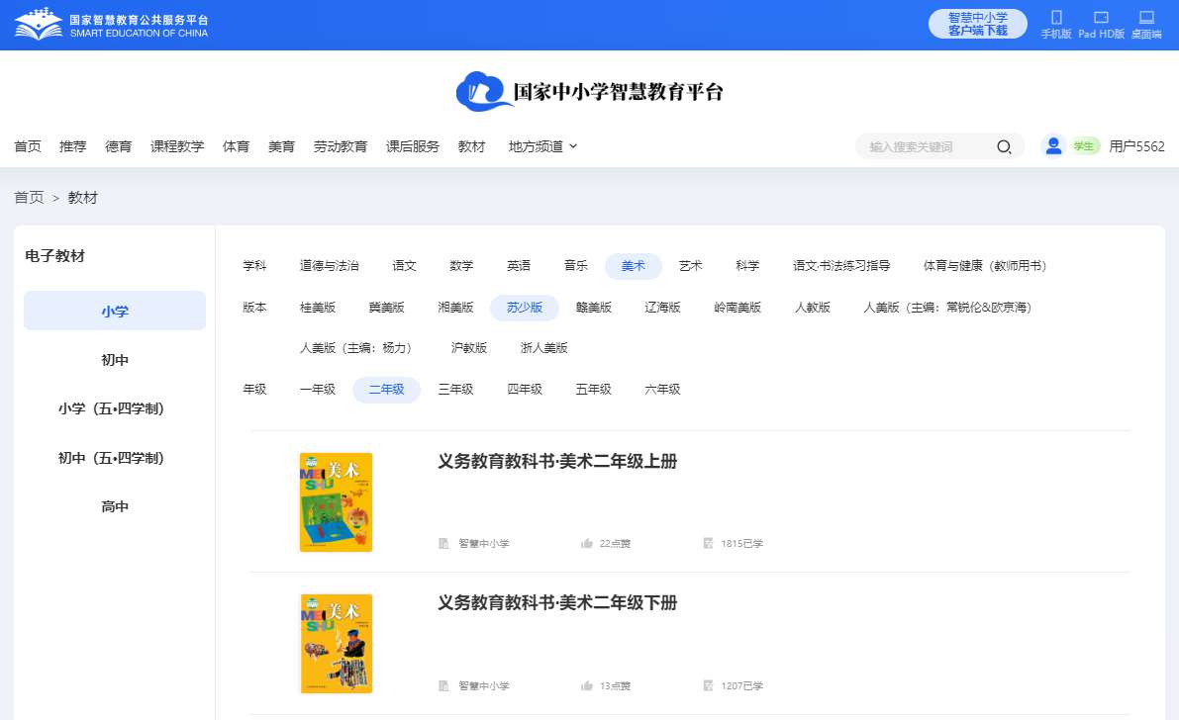Select 小学 in the sidebar
This screenshot has width=1179, height=720.
[115, 311]
